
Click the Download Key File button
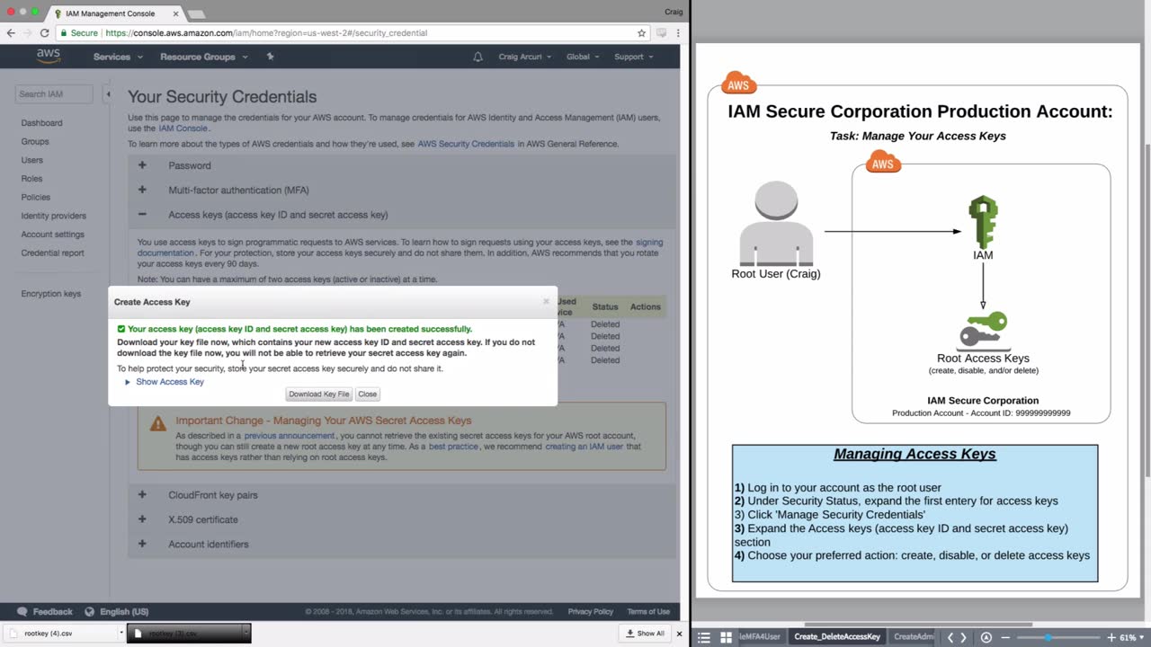(x=319, y=394)
